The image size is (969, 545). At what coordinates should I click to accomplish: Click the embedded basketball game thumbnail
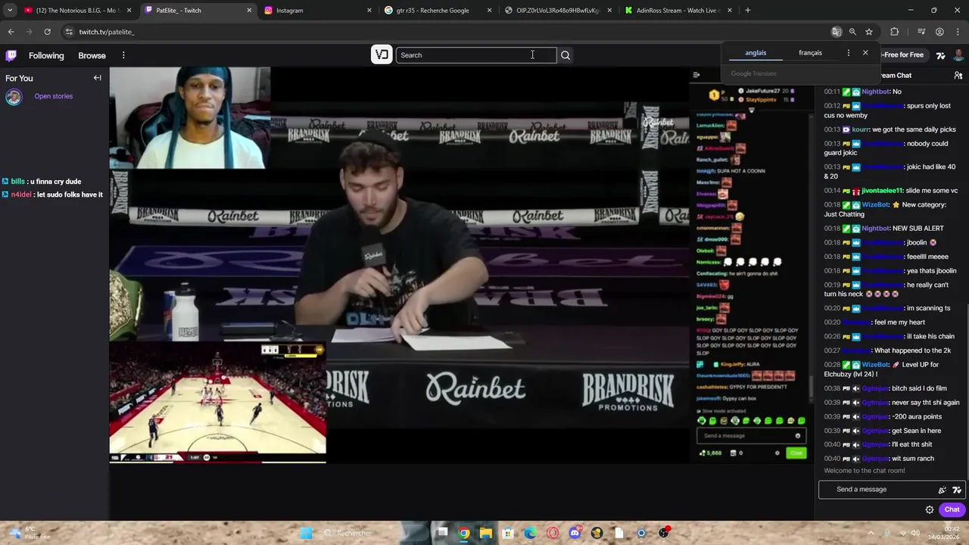(x=218, y=401)
